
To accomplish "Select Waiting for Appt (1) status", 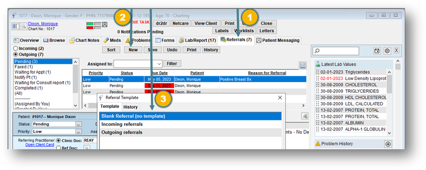I will (x=44, y=72).
